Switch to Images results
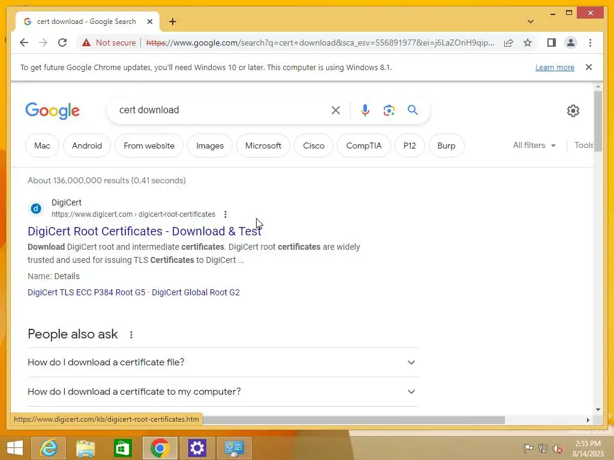614x460 pixels. coord(210,146)
